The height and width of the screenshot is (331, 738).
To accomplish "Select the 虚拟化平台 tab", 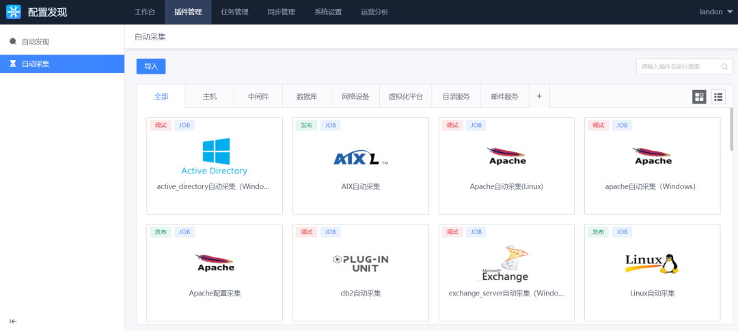I will (406, 96).
